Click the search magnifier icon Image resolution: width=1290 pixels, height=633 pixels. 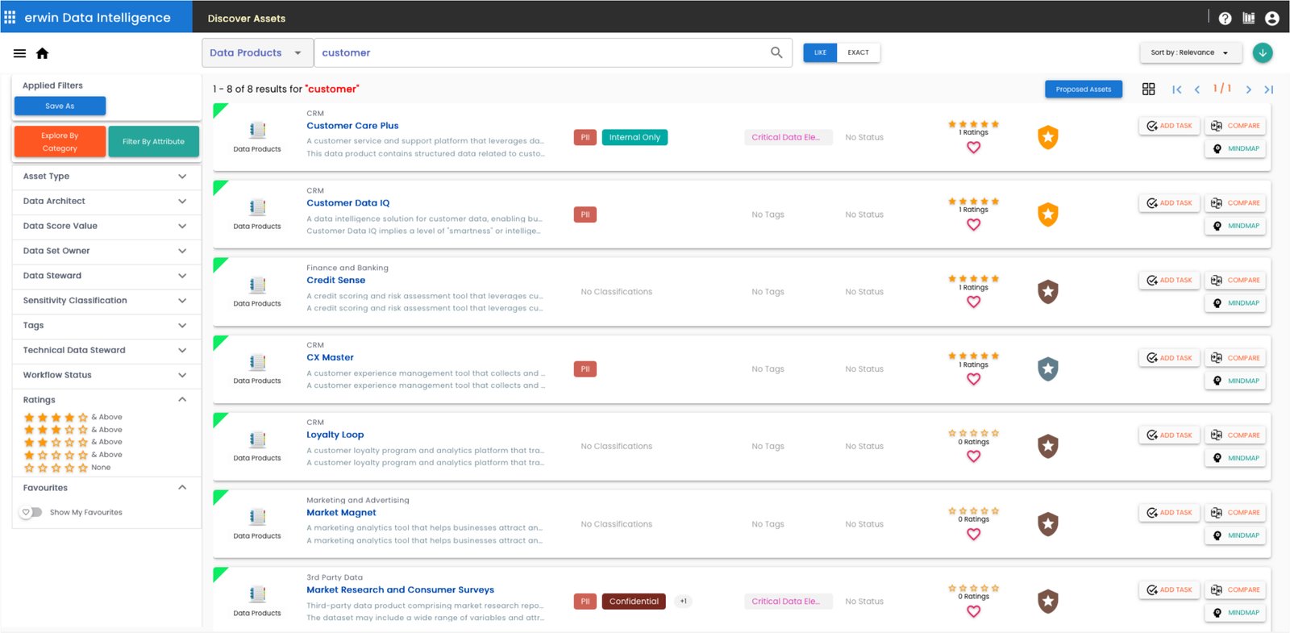pyautogui.click(x=776, y=52)
